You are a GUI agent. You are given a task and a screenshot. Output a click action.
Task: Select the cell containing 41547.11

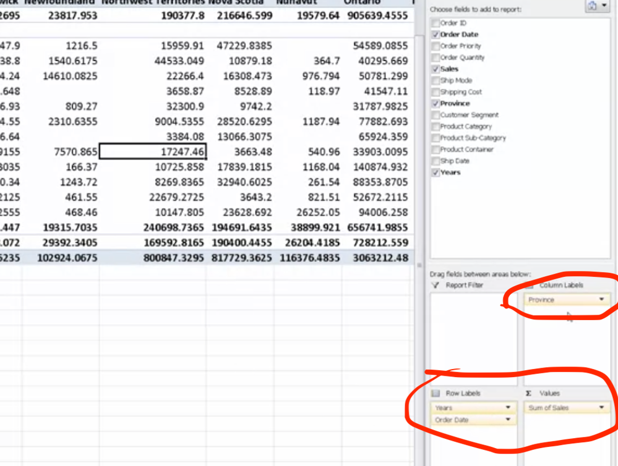coord(376,91)
